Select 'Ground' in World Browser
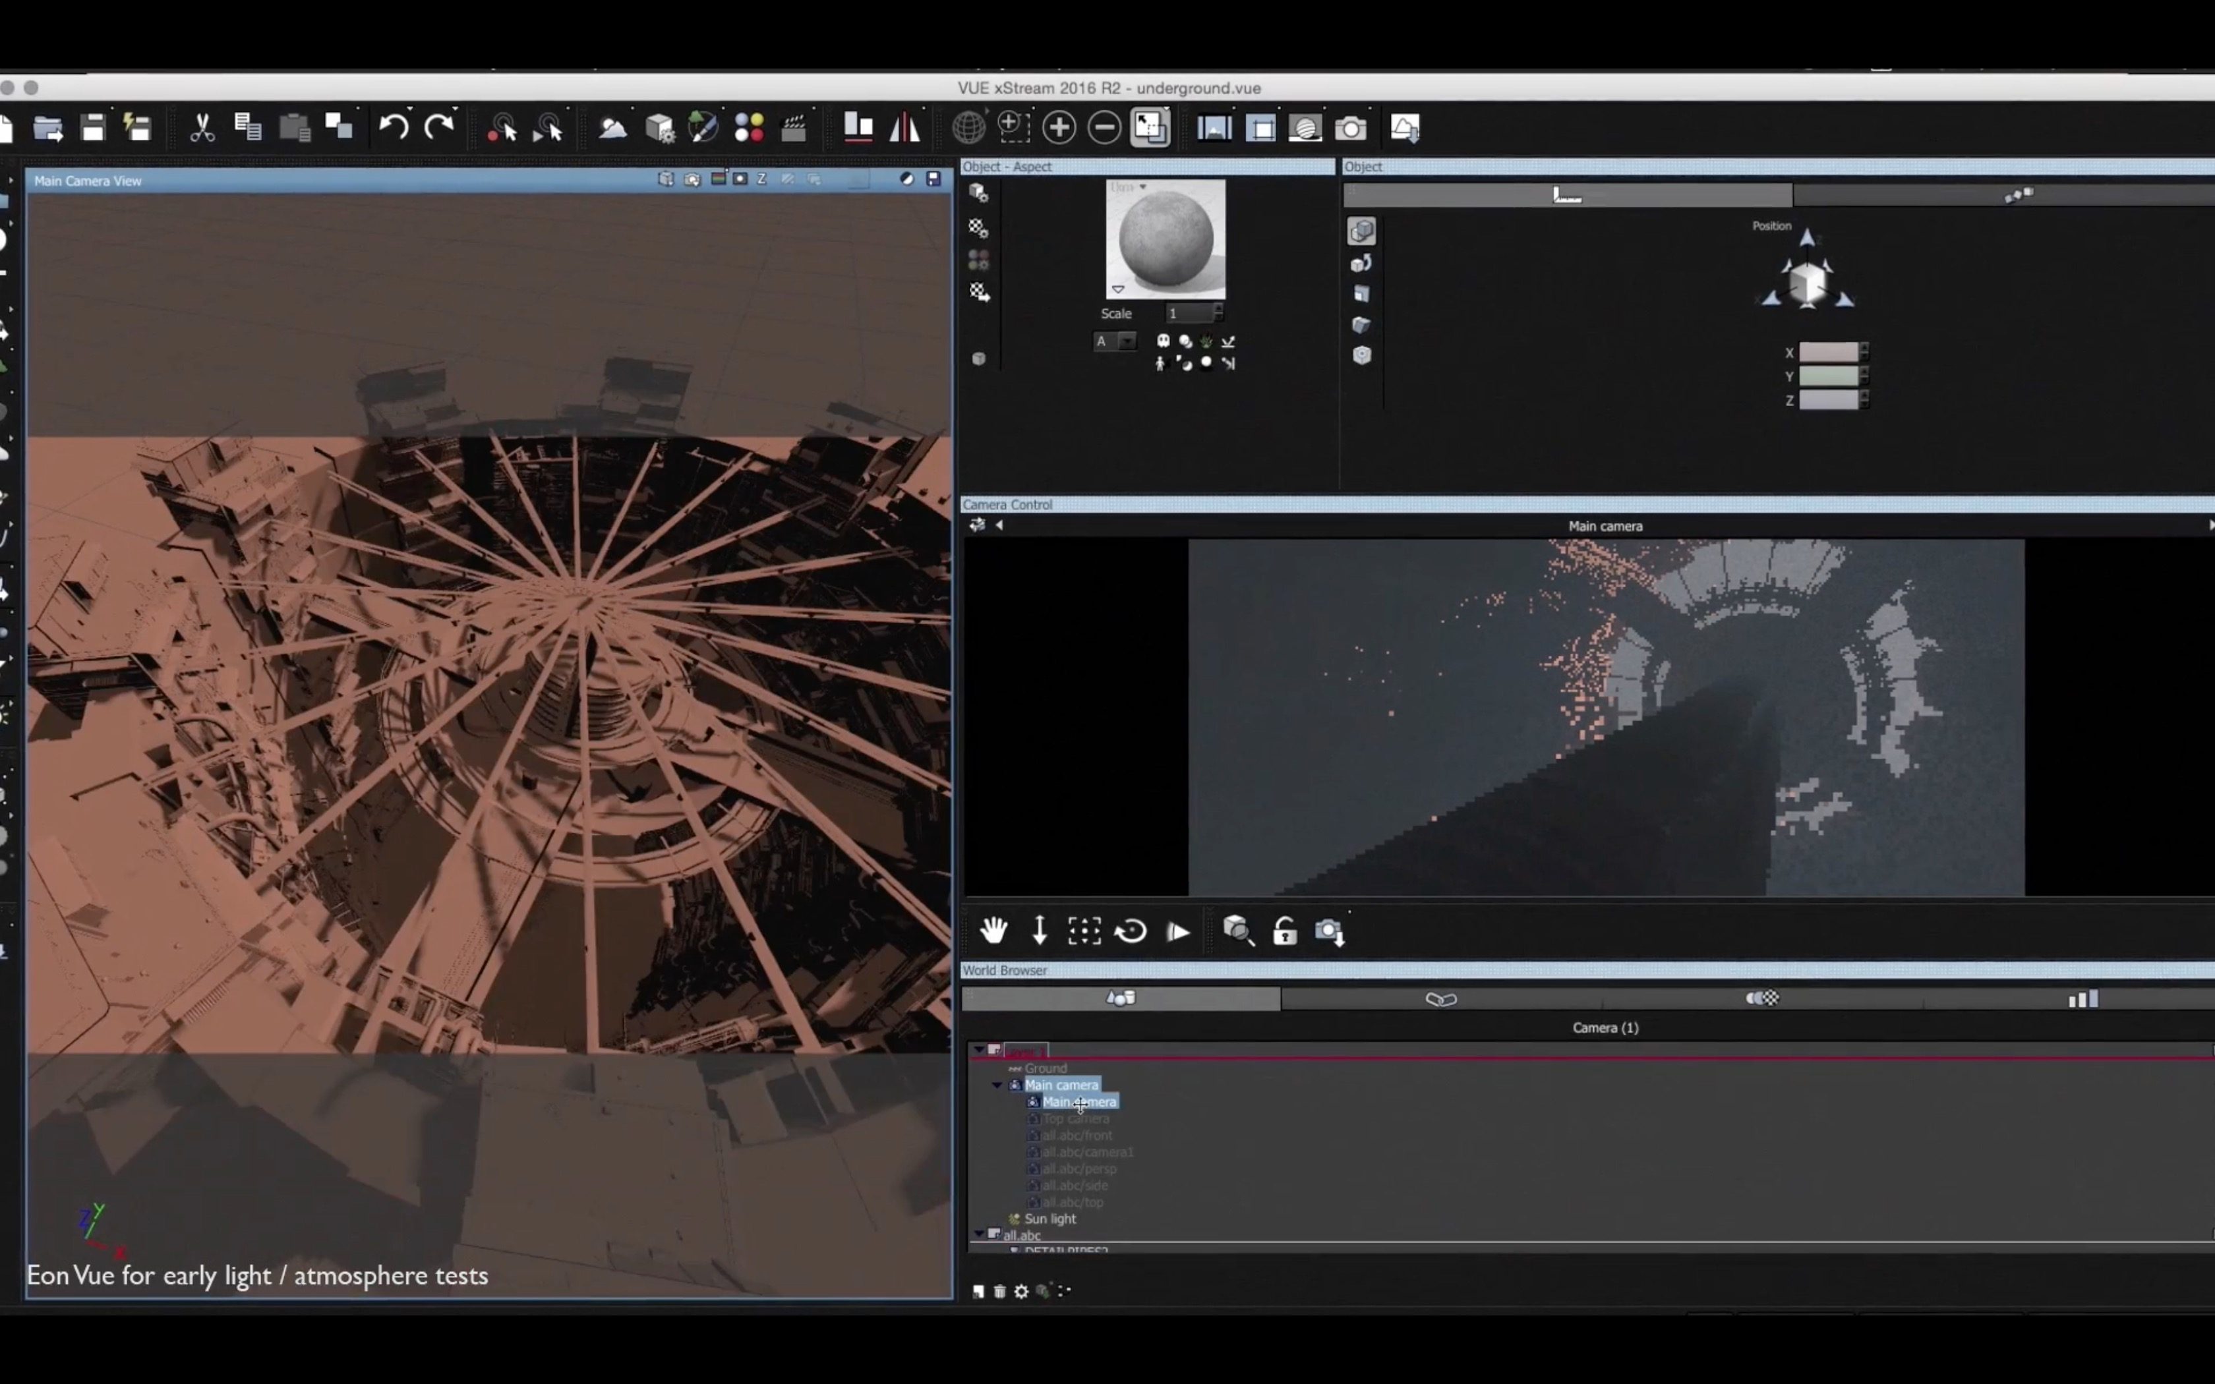This screenshot has height=1384, width=2215. pyautogui.click(x=1046, y=1069)
